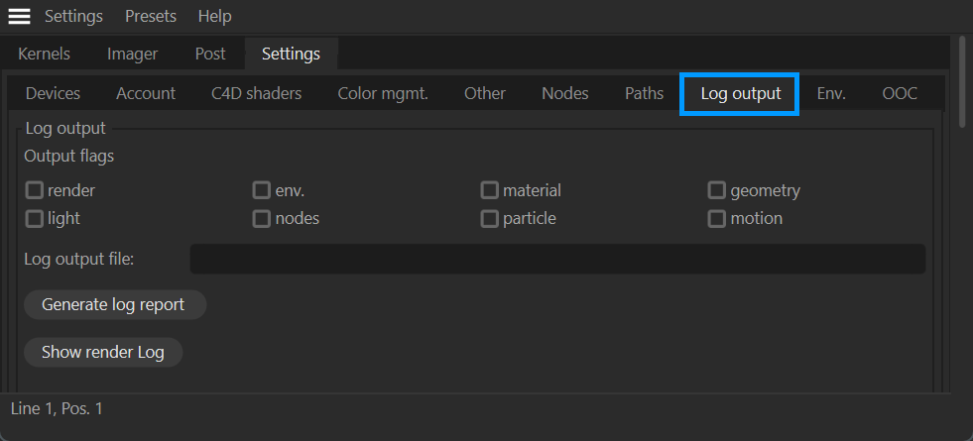Enable geometry logging checkbox
973x441 pixels.
pos(717,190)
